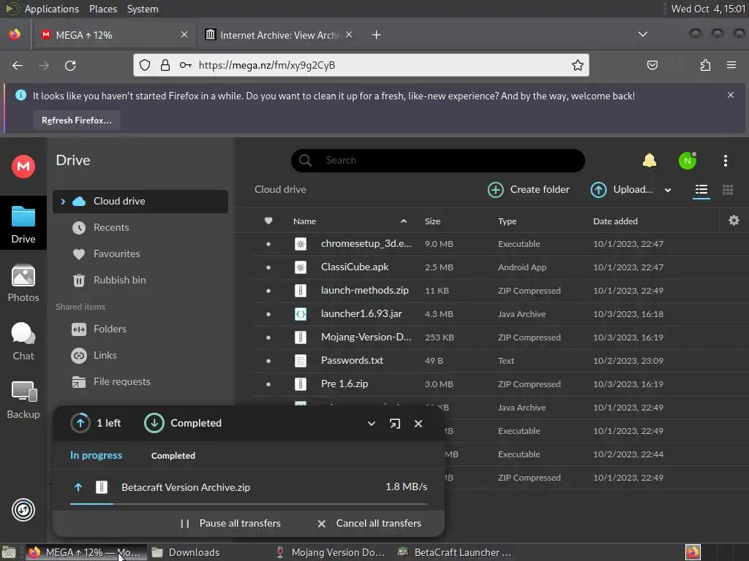Switch to grid thumbnail view
The image size is (749, 561).
point(728,190)
